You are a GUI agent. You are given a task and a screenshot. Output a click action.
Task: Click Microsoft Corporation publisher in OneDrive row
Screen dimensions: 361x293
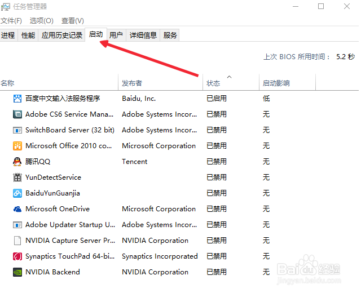[159, 209]
